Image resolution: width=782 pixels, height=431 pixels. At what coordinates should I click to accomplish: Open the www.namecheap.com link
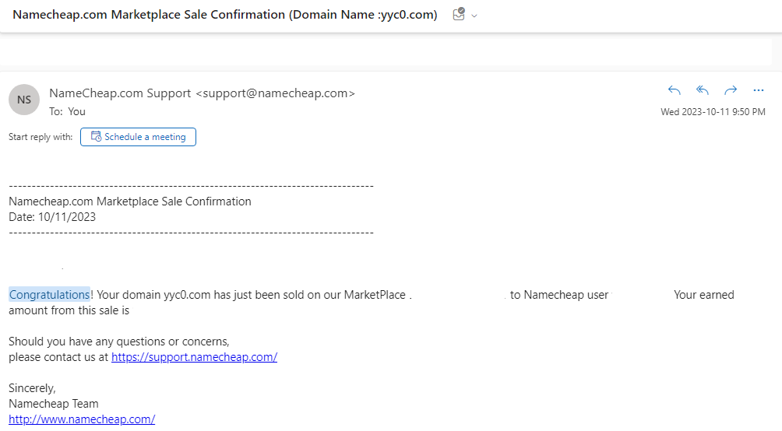82,419
